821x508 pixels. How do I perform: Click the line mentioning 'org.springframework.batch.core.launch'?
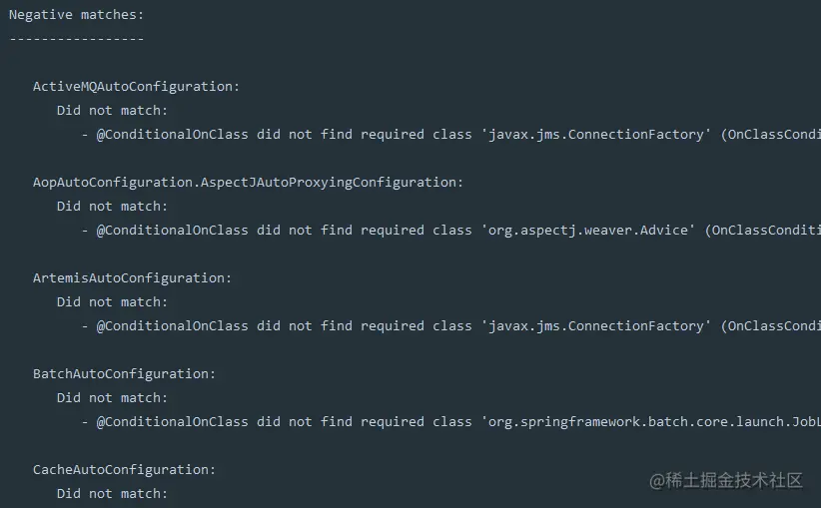coord(450,422)
